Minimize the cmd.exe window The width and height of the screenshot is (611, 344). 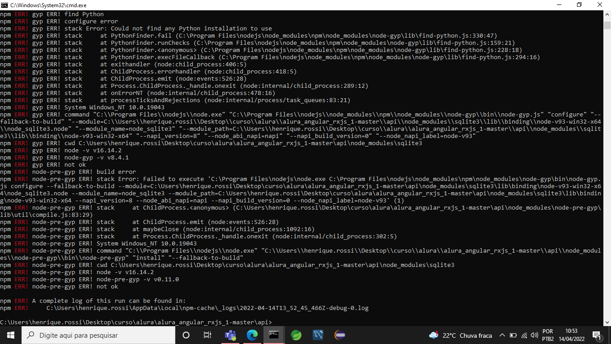coord(559,5)
